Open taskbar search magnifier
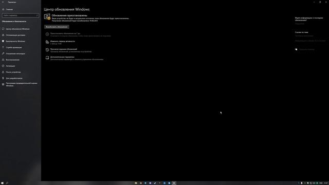This screenshot has width=329, height=185. pyautogui.click(x=7, y=183)
